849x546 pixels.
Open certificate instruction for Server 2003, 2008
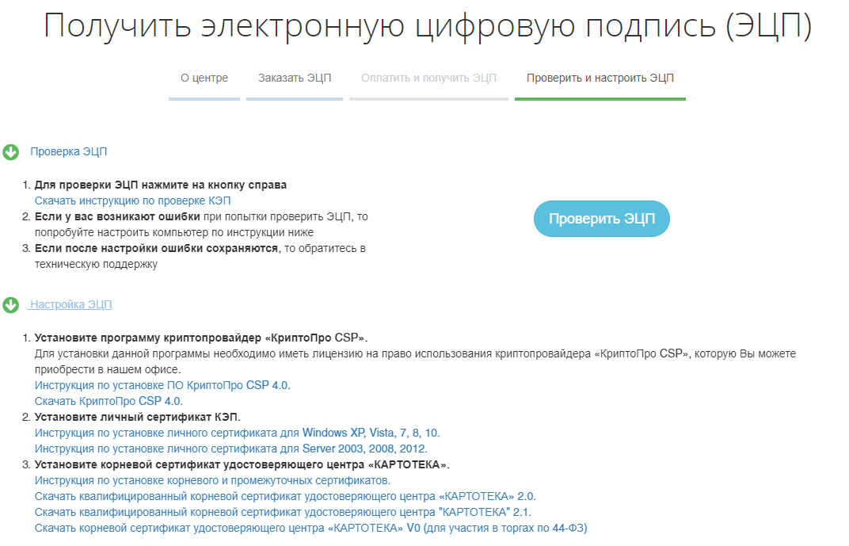(x=231, y=449)
